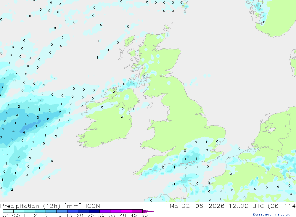The height and width of the screenshot is (217, 296).
Task: Click the 2–5 mm legend color swatch
Action: point(40,211)
